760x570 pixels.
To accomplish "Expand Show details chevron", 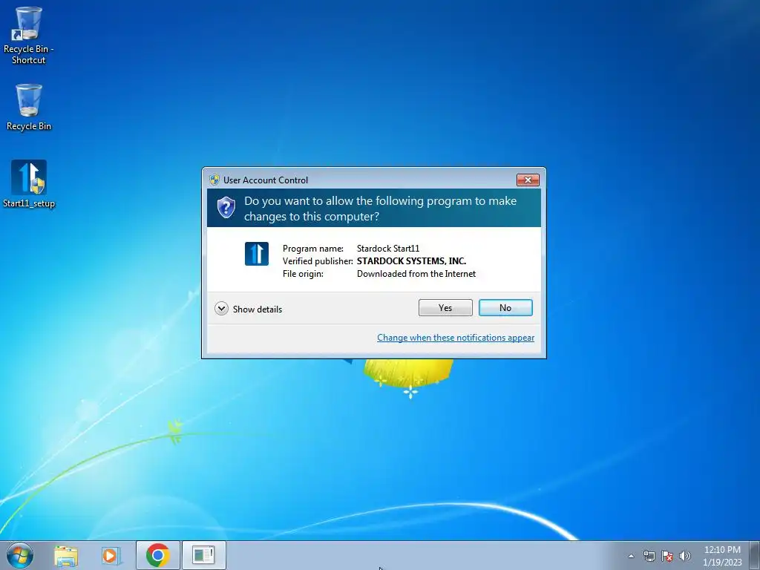I will [221, 309].
